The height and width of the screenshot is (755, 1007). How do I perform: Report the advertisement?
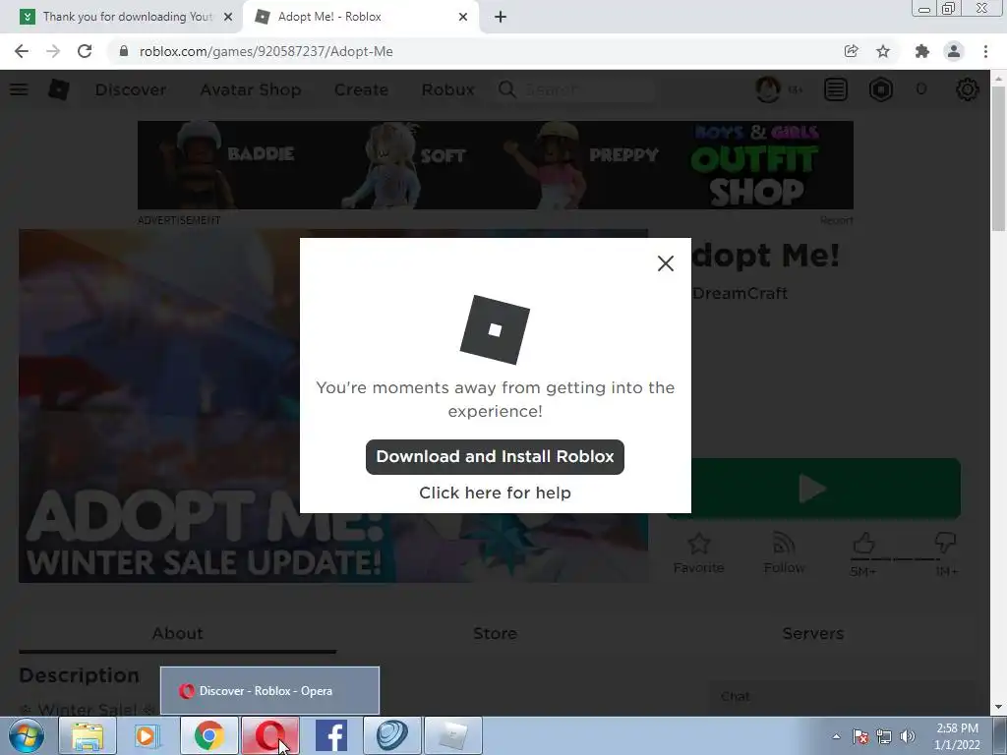click(836, 220)
